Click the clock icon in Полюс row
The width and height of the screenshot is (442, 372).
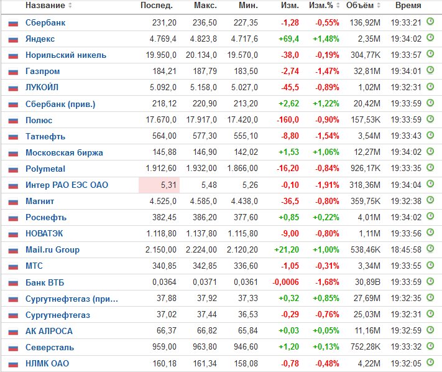430,119
